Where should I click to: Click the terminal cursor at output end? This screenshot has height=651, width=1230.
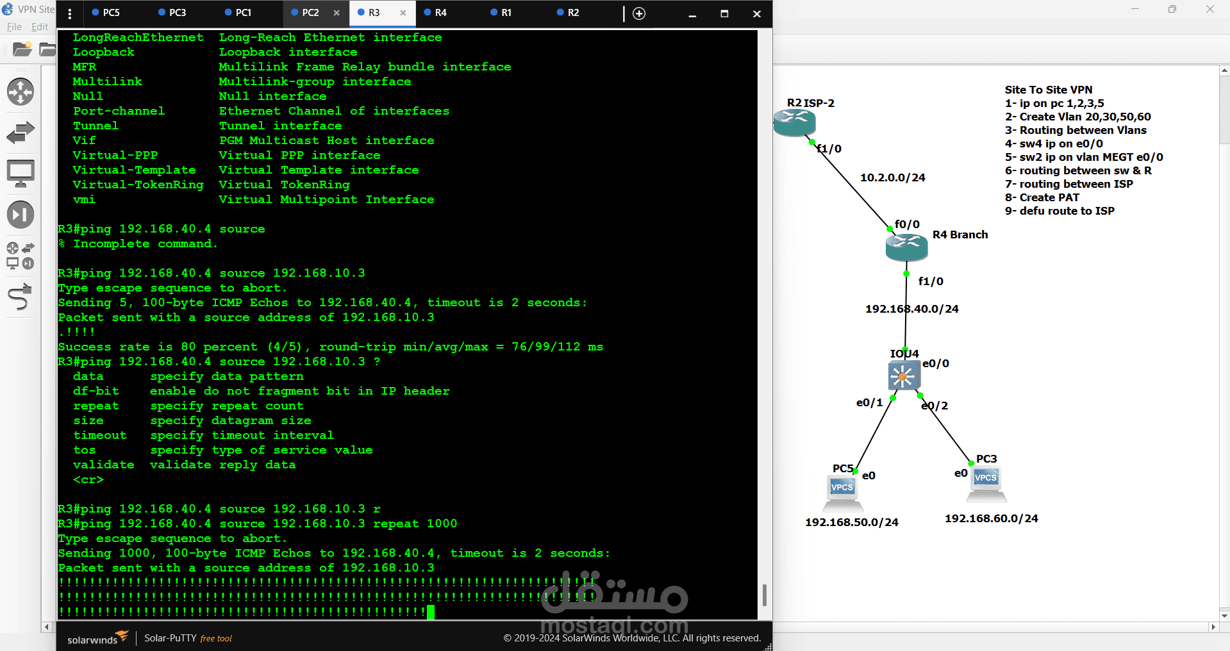tap(431, 612)
